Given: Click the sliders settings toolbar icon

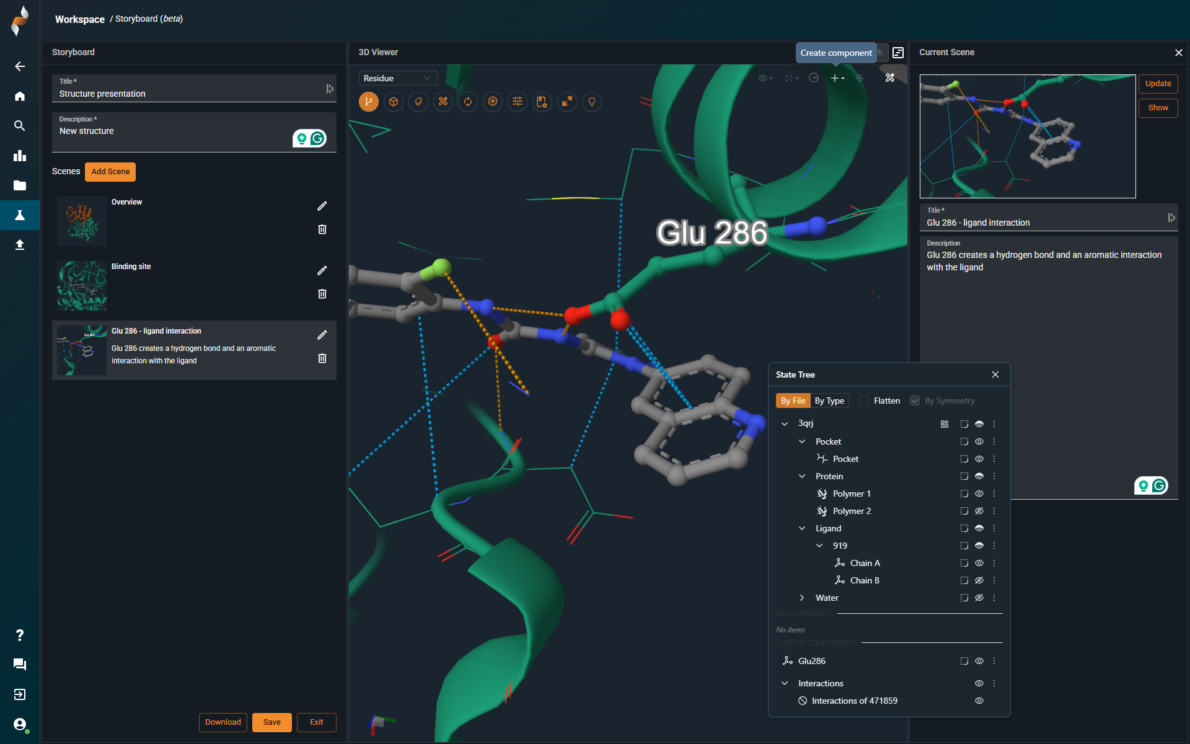Looking at the screenshot, I should (x=518, y=102).
